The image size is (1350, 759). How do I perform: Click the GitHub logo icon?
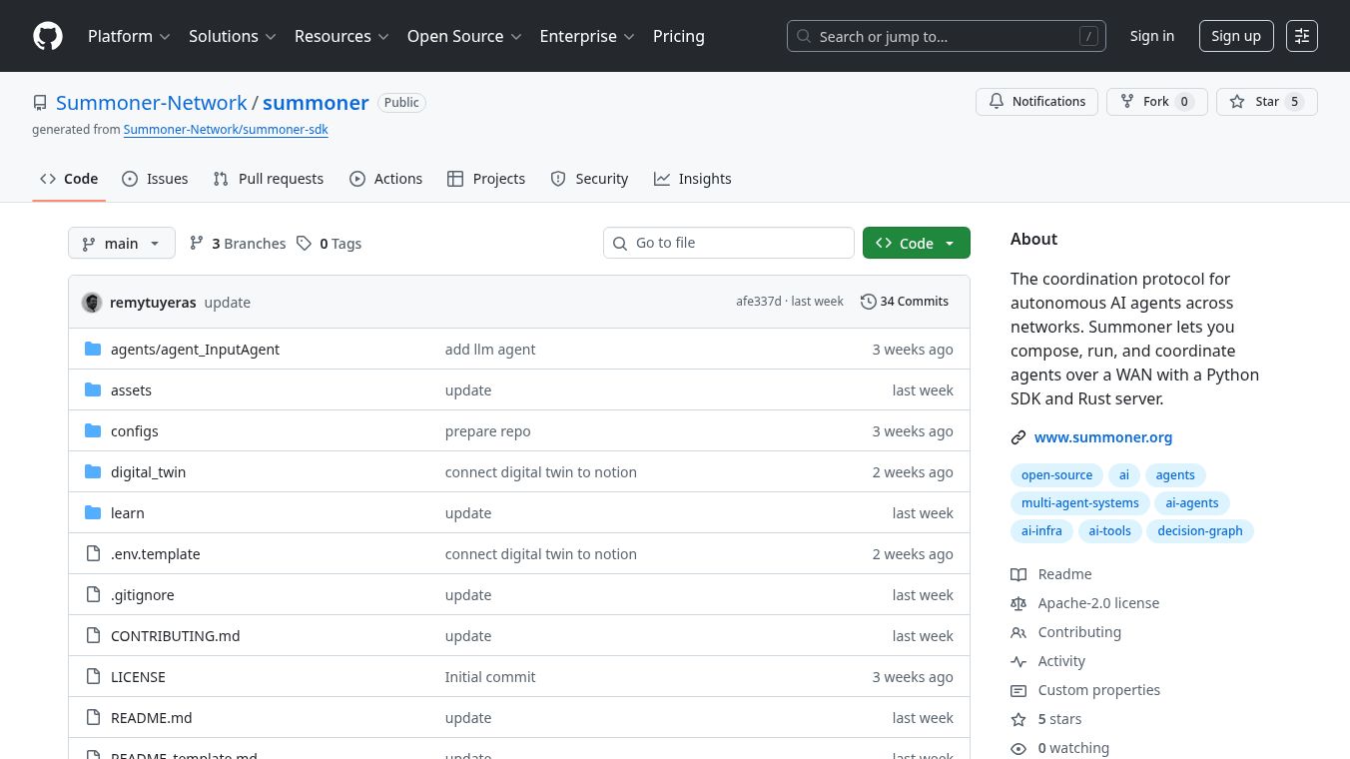point(48,36)
